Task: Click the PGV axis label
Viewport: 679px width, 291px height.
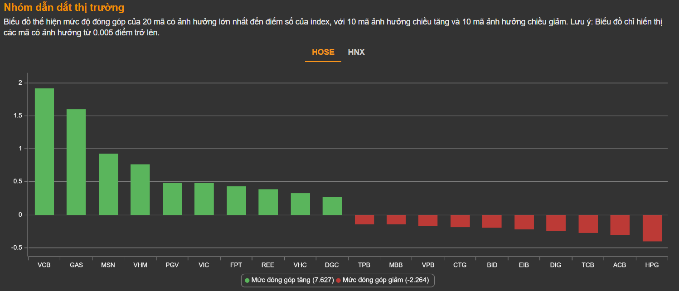Action: pos(172,265)
